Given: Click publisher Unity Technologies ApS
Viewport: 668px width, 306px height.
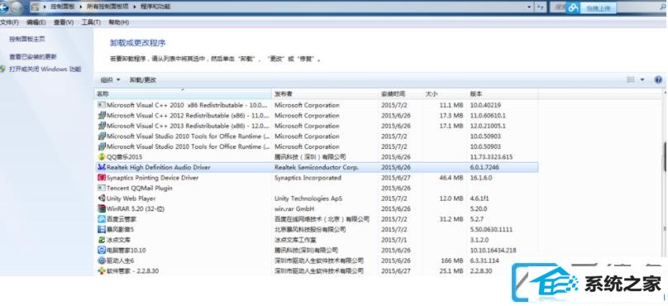Looking at the screenshot, I should click(x=308, y=198).
